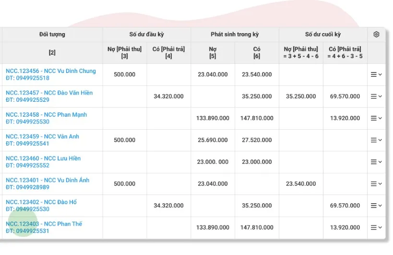Click the Phát sinh trong kỳ header
This screenshot has width=393, height=255.
[x=235, y=35]
